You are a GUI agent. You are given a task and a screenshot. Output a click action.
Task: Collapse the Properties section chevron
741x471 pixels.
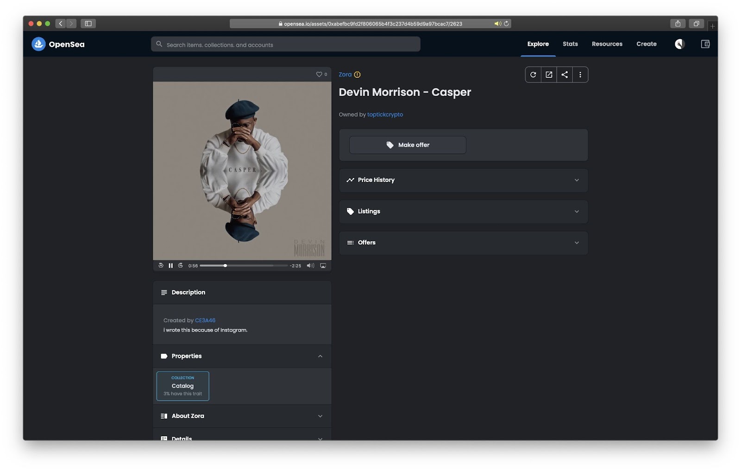pos(320,356)
